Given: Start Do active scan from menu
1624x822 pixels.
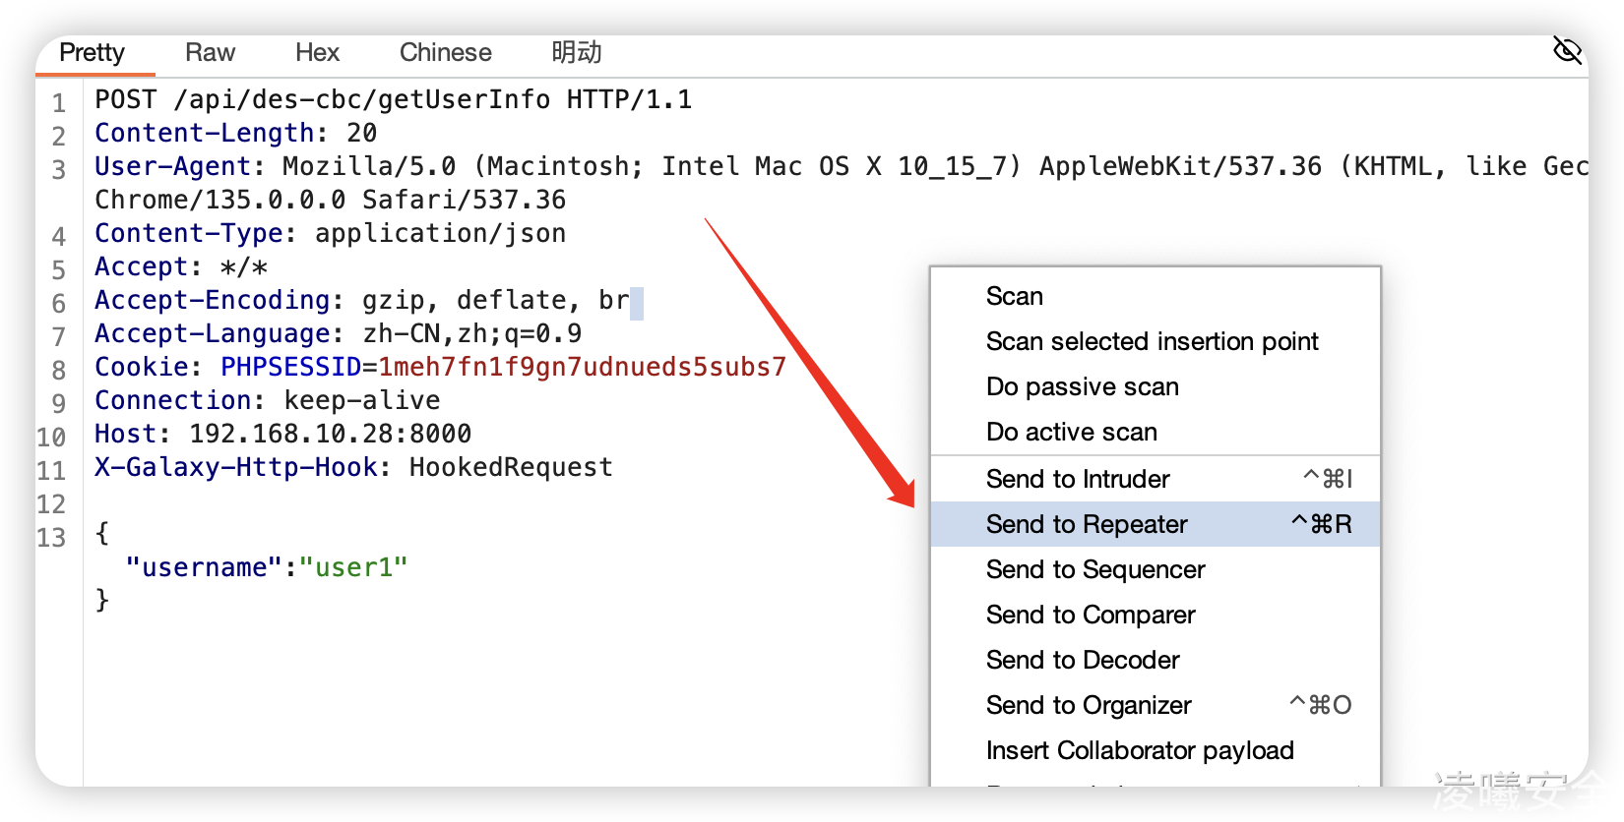Looking at the screenshot, I should tap(1071, 433).
